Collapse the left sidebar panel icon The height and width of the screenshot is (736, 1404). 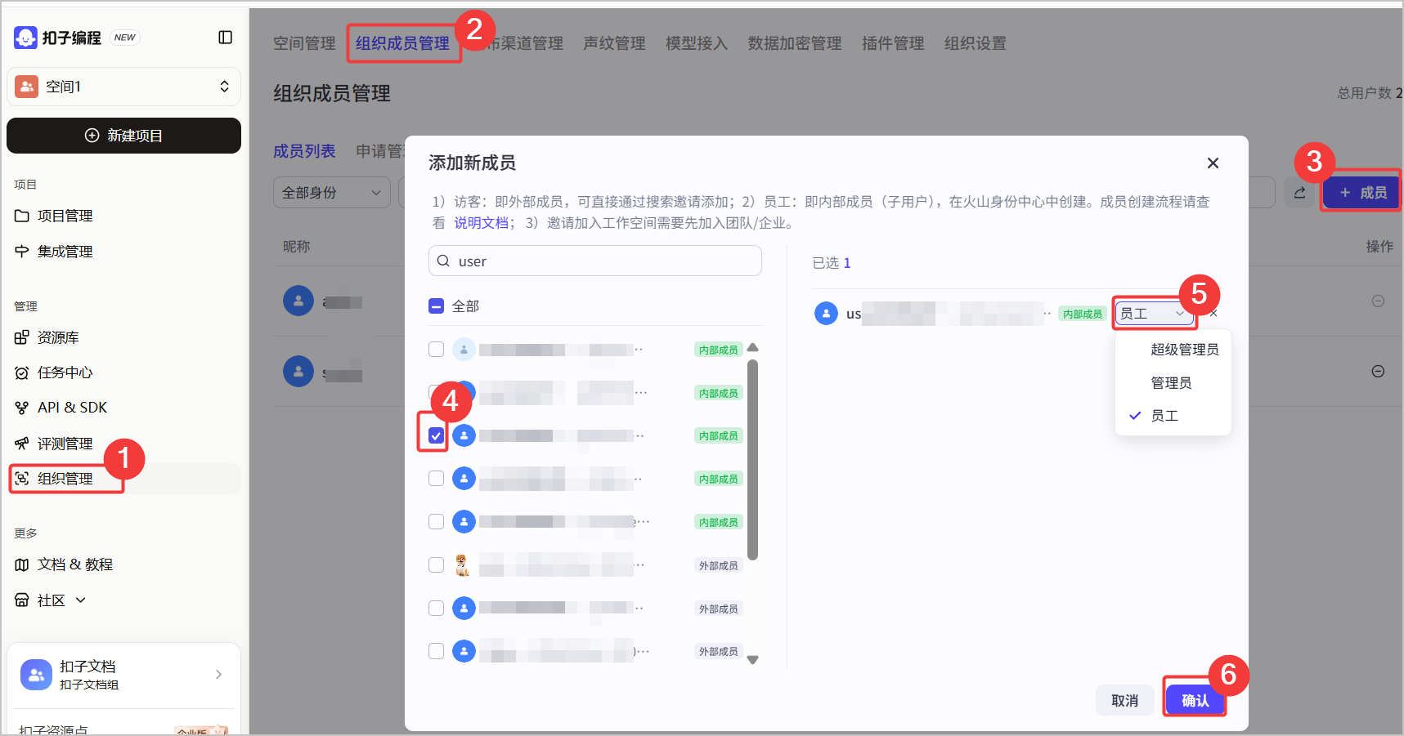point(226,38)
